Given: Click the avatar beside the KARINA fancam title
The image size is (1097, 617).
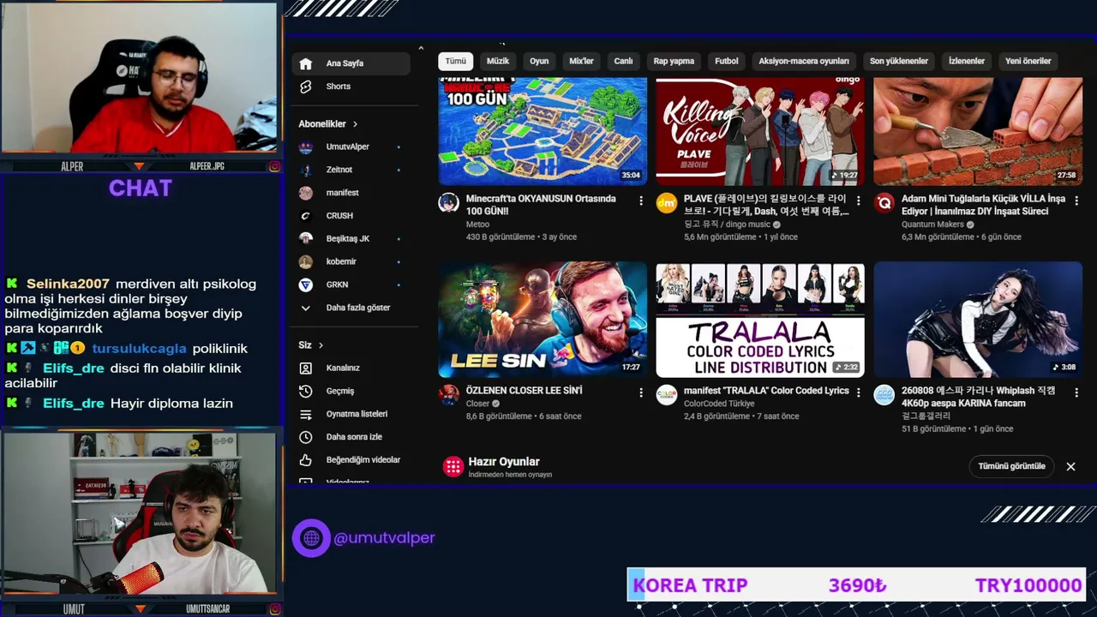Looking at the screenshot, I should pos(884,395).
